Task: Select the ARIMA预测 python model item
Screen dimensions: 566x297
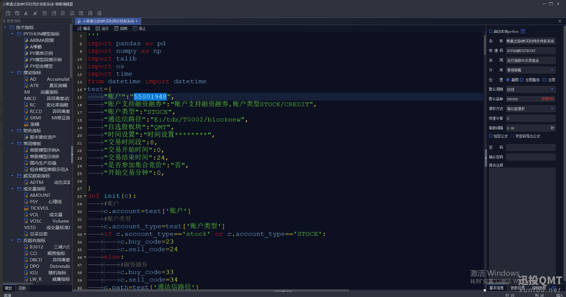Action: coord(39,41)
